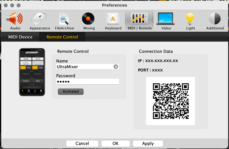This screenshot has height=149, width=229.
Task: Select the Appearance mouse icon
Action: click(x=39, y=19)
